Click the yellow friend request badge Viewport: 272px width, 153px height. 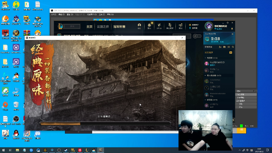point(231,53)
